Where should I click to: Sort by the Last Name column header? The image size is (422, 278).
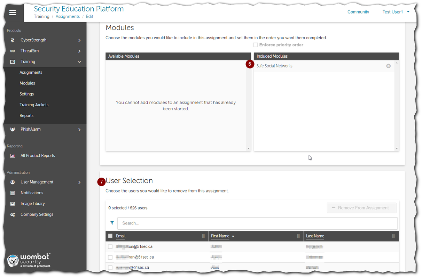pyautogui.click(x=315, y=236)
